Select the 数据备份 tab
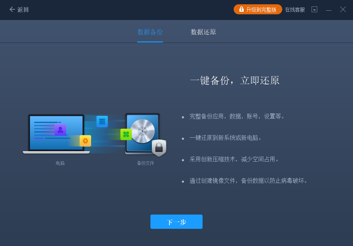This screenshot has height=246, width=353. coord(150,31)
